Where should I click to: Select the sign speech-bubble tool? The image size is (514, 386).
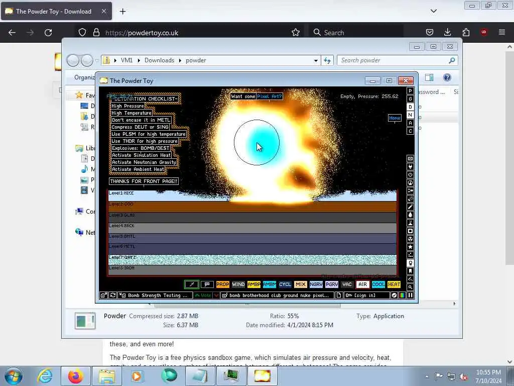click(207, 284)
